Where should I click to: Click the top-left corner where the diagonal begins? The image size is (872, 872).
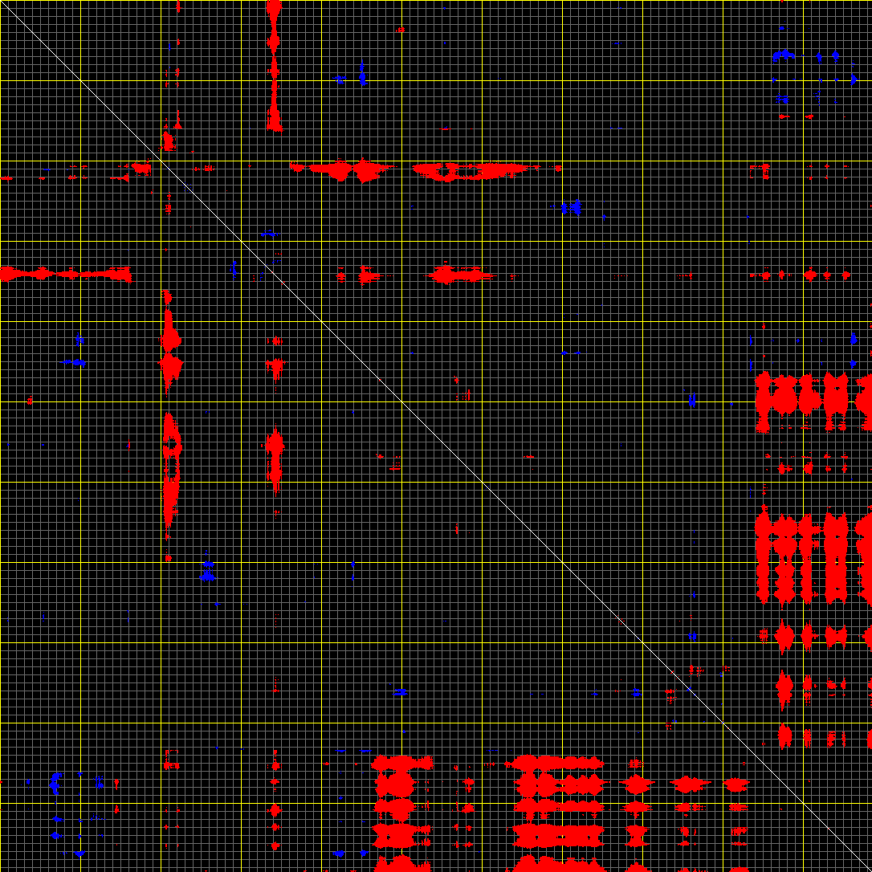pos(2,2)
